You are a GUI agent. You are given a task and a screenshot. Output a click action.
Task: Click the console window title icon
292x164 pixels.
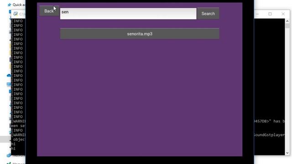coord(16,14)
